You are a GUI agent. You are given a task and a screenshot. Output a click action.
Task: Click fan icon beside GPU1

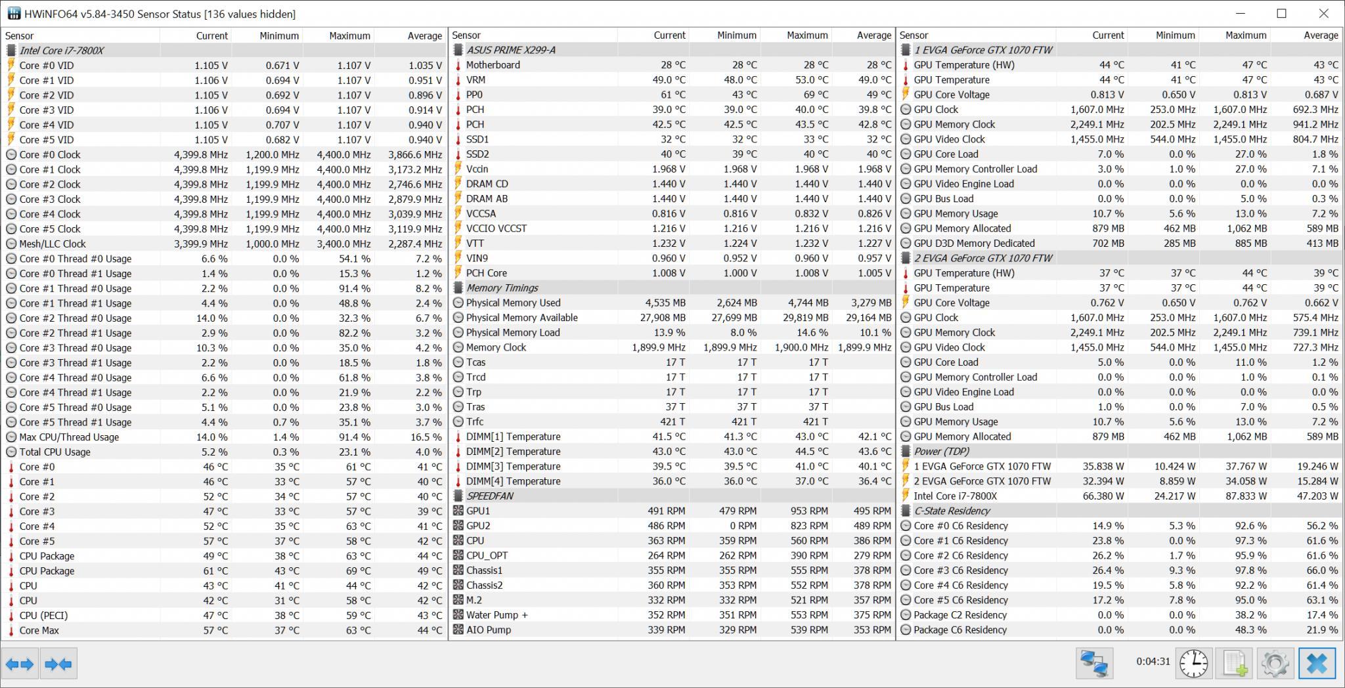(458, 511)
